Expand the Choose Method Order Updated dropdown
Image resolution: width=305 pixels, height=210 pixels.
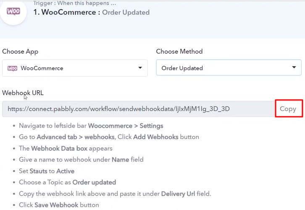pos(229,68)
